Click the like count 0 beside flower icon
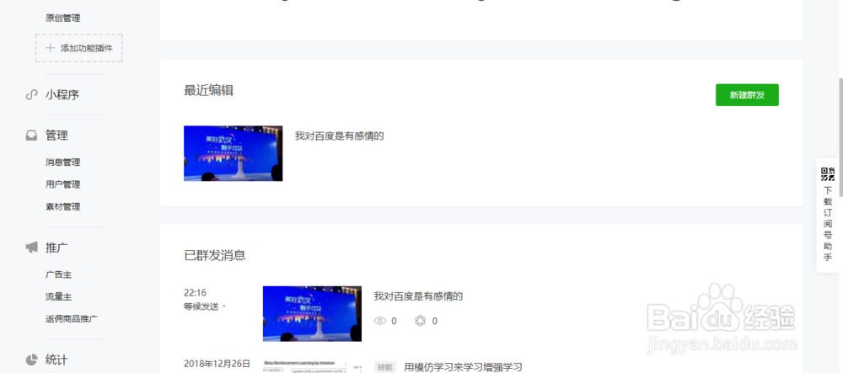 (434, 321)
